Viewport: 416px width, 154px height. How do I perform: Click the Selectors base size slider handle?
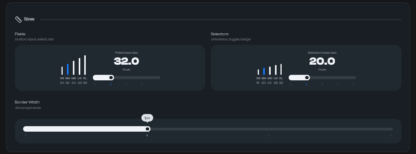(x=307, y=78)
